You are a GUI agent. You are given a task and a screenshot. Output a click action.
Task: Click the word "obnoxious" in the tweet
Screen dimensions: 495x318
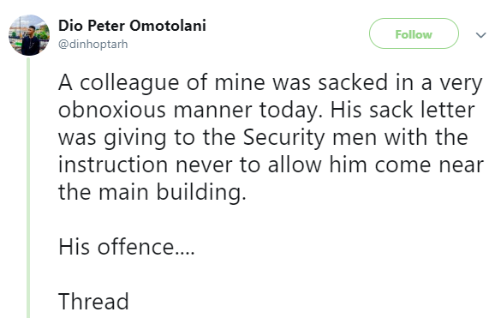coord(111,110)
